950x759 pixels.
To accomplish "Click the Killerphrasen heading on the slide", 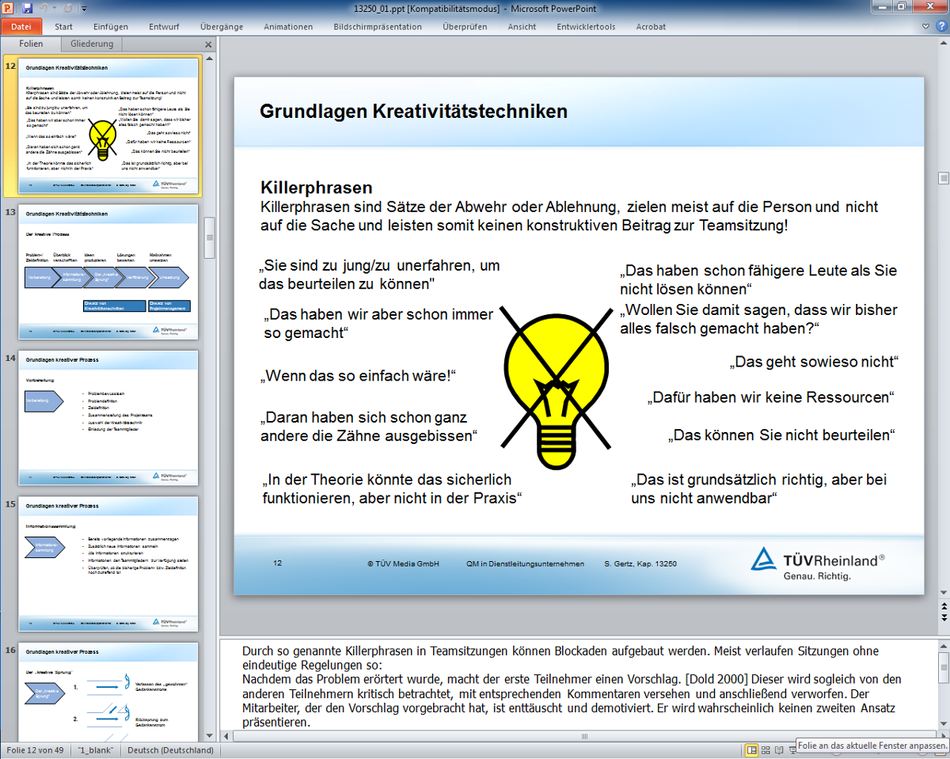I will click(317, 188).
